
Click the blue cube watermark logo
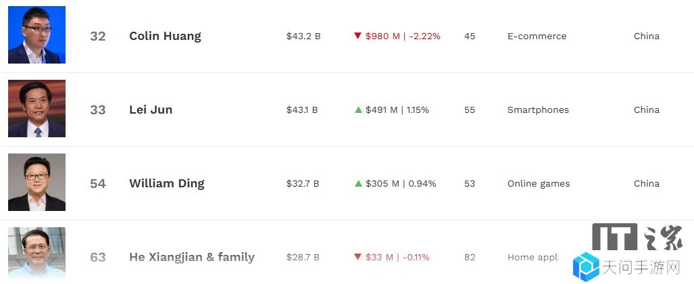586,266
